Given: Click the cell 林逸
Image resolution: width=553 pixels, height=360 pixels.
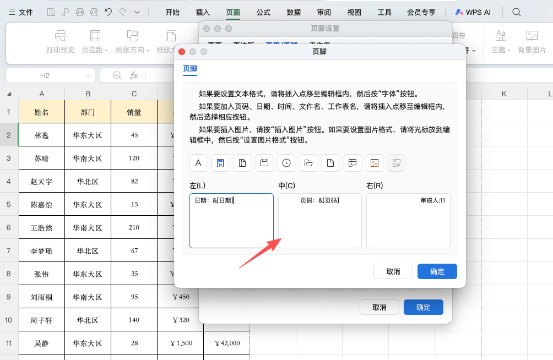Looking at the screenshot, I should tap(42, 135).
